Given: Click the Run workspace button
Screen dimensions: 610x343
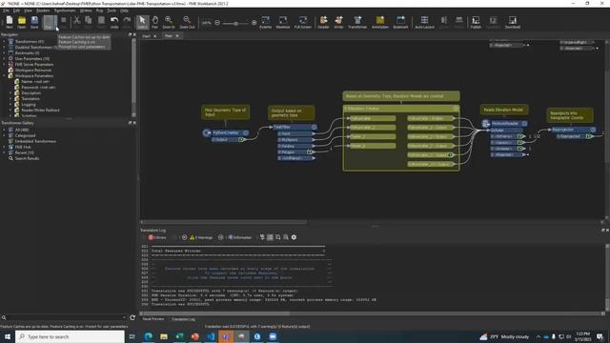Looking at the screenshot, I should 48,22.
